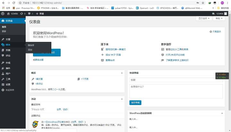Click bookmark star in address bar
The width and height of the screenshot is (231, 132).
coord(203,3)
